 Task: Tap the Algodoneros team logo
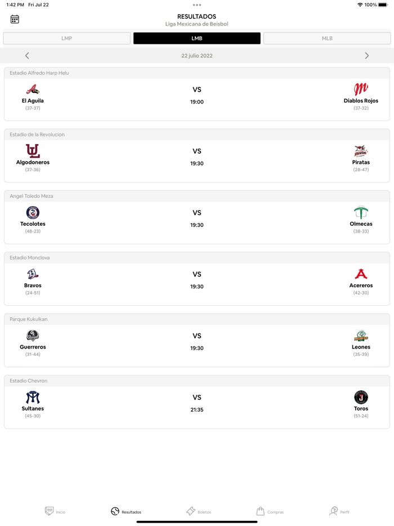pos(33,151)
